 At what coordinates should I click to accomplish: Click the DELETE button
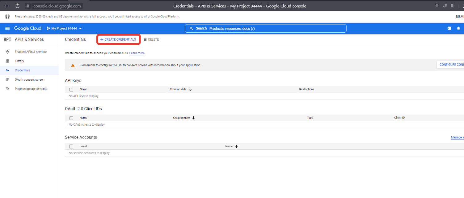click(151, 39)
